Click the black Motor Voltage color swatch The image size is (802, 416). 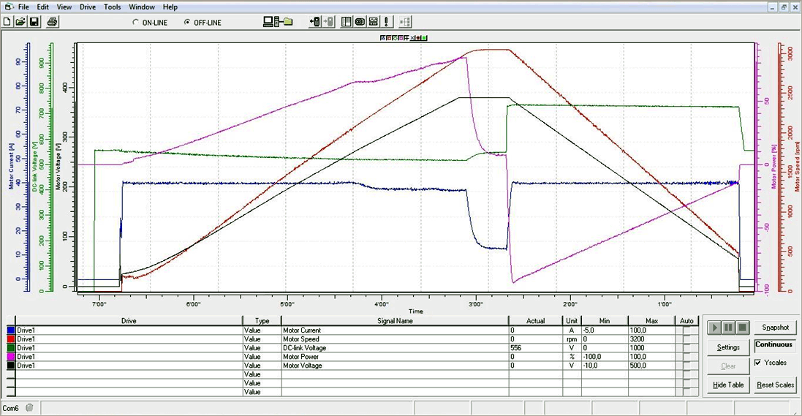pos(11,366)
